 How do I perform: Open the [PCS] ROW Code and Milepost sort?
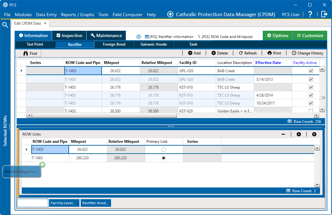[x=225, y=37]
